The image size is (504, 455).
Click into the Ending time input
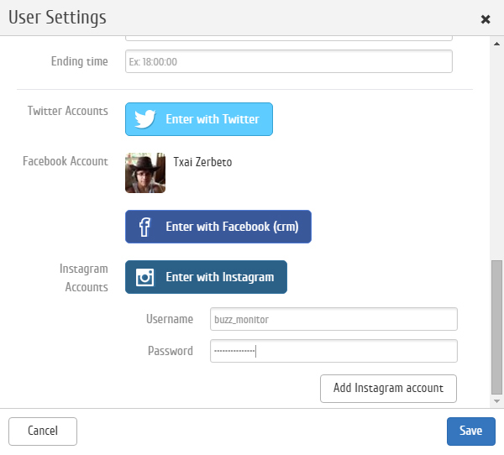click(x=288, y=62)
